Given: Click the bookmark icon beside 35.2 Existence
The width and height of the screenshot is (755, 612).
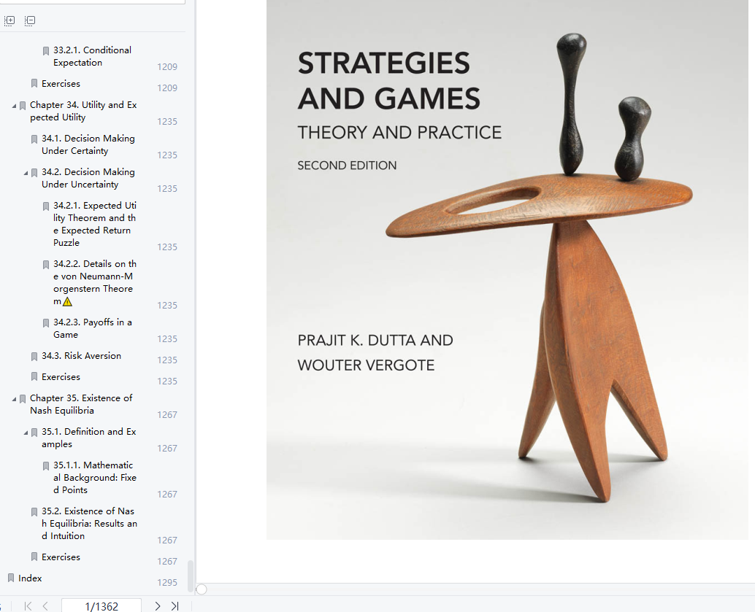Looking at the screenshot, I should [x=34, y=512].
